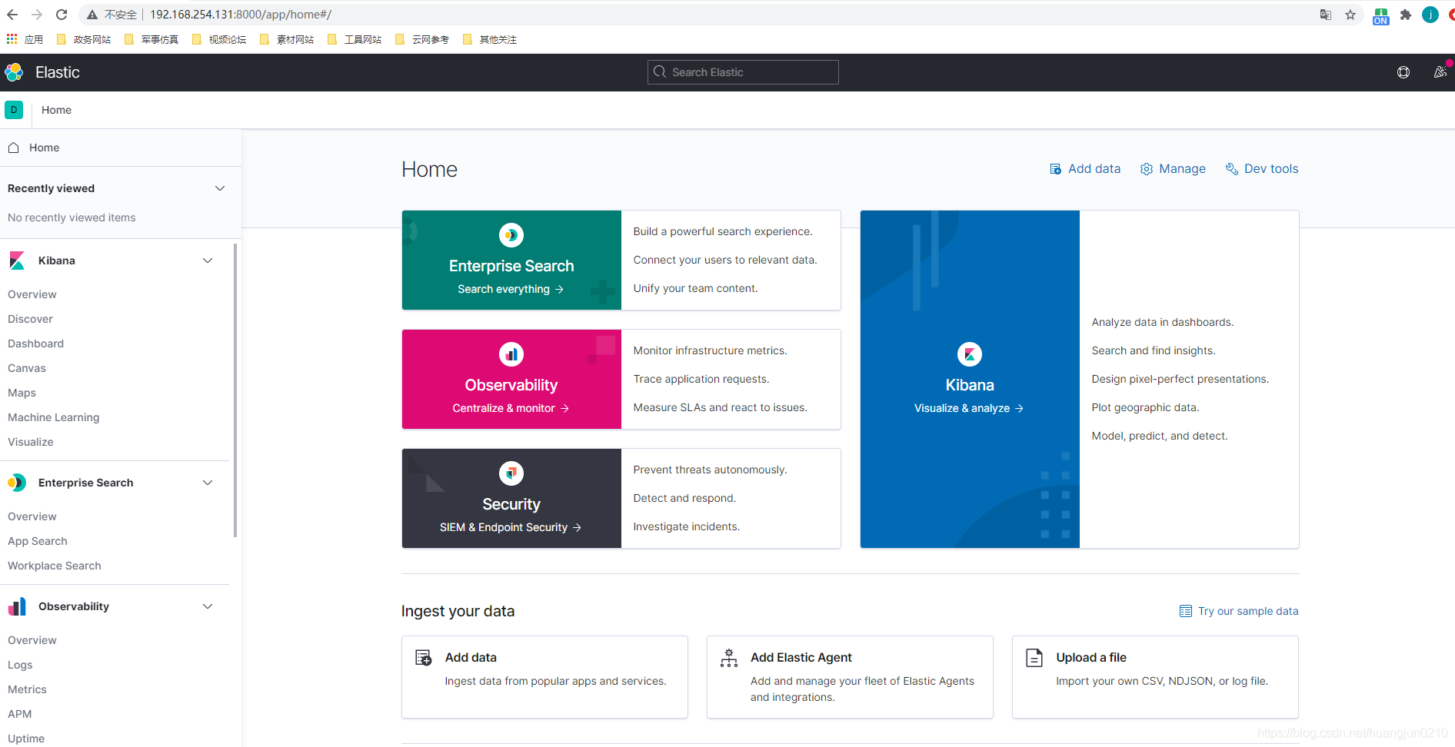Click the browser address bar URL
Viewport: 1455px width, 747px height.
coord(241,15)
